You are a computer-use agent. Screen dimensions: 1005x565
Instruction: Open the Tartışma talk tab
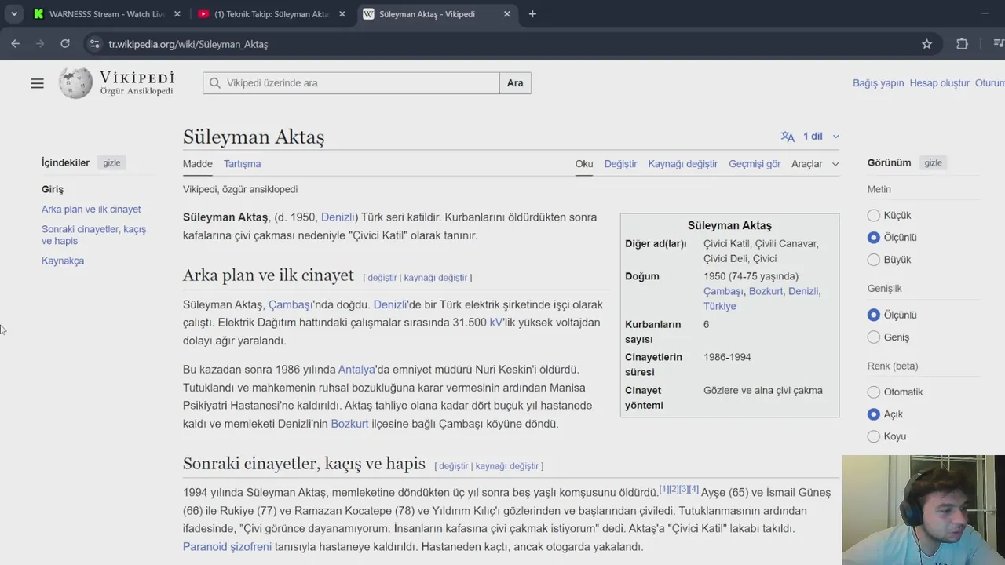coord(242,164)
